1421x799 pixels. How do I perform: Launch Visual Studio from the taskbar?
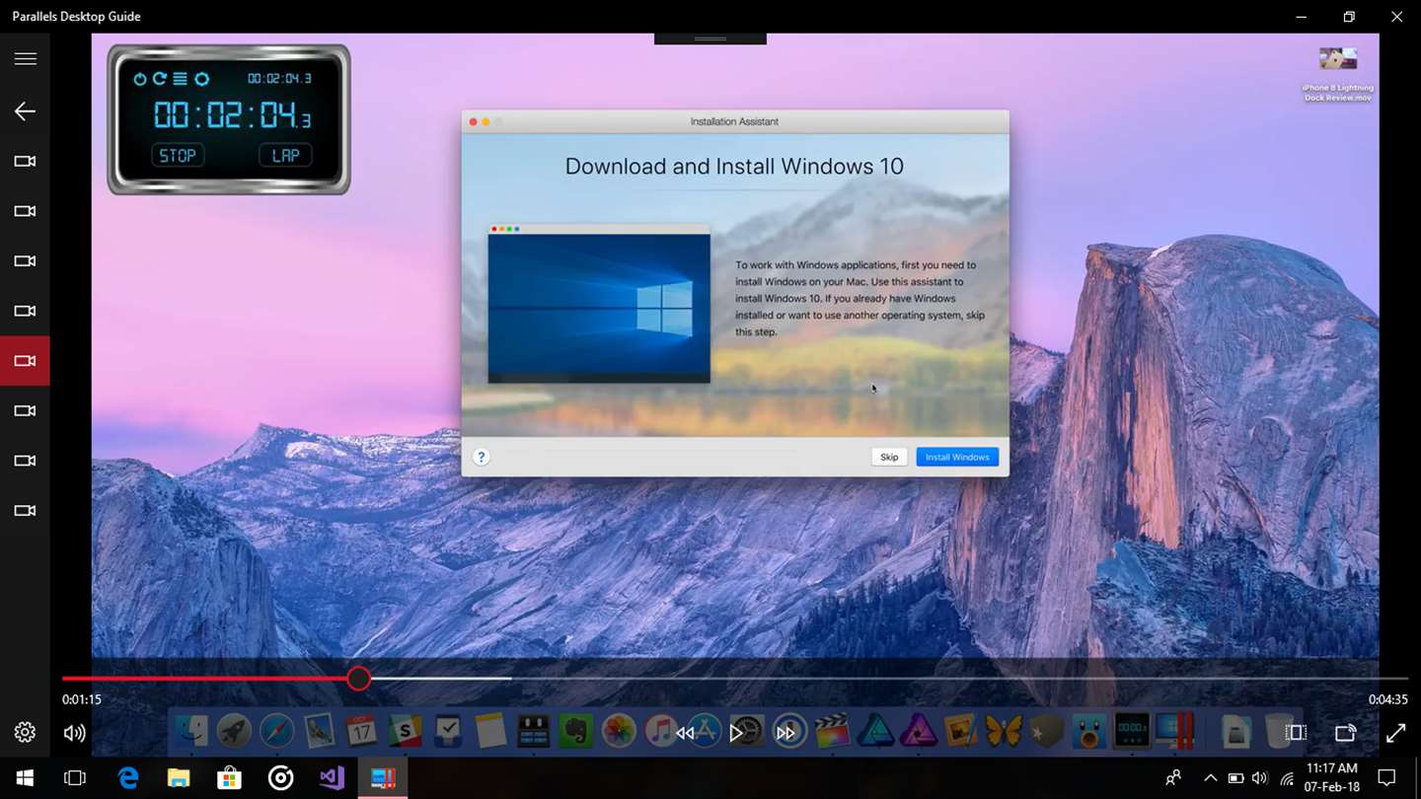pos(332,778)
